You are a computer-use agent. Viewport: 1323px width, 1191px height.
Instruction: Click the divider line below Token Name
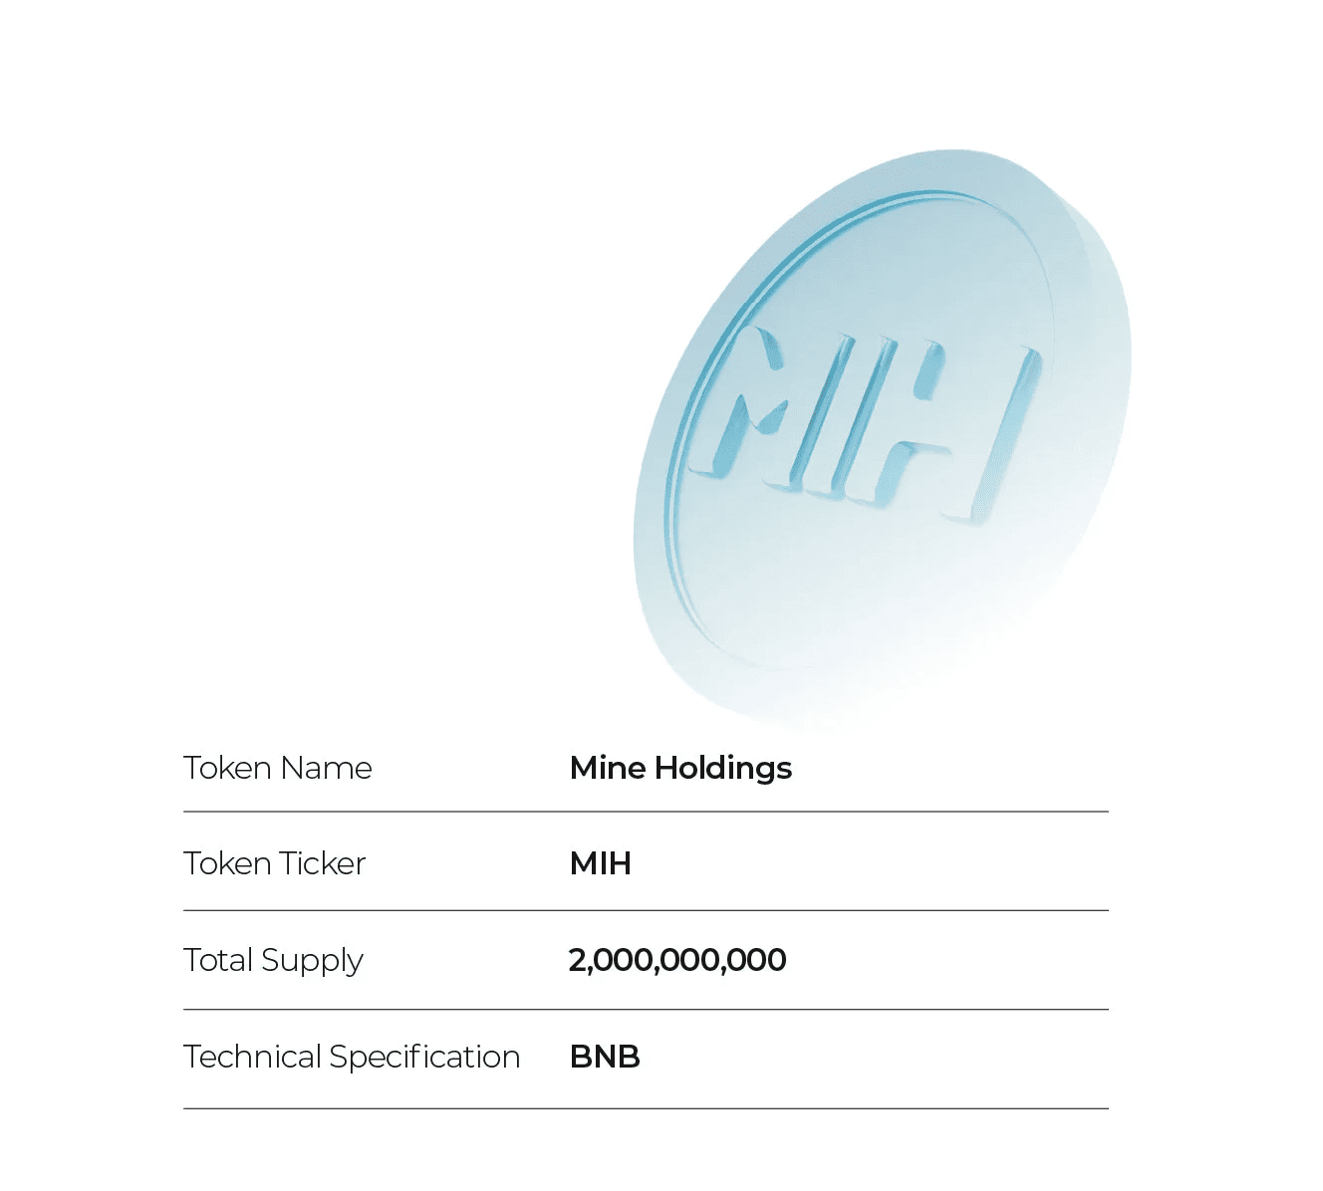pos(646,812)
